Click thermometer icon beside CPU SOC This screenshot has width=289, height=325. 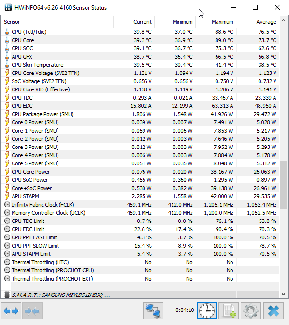point(7,48)
